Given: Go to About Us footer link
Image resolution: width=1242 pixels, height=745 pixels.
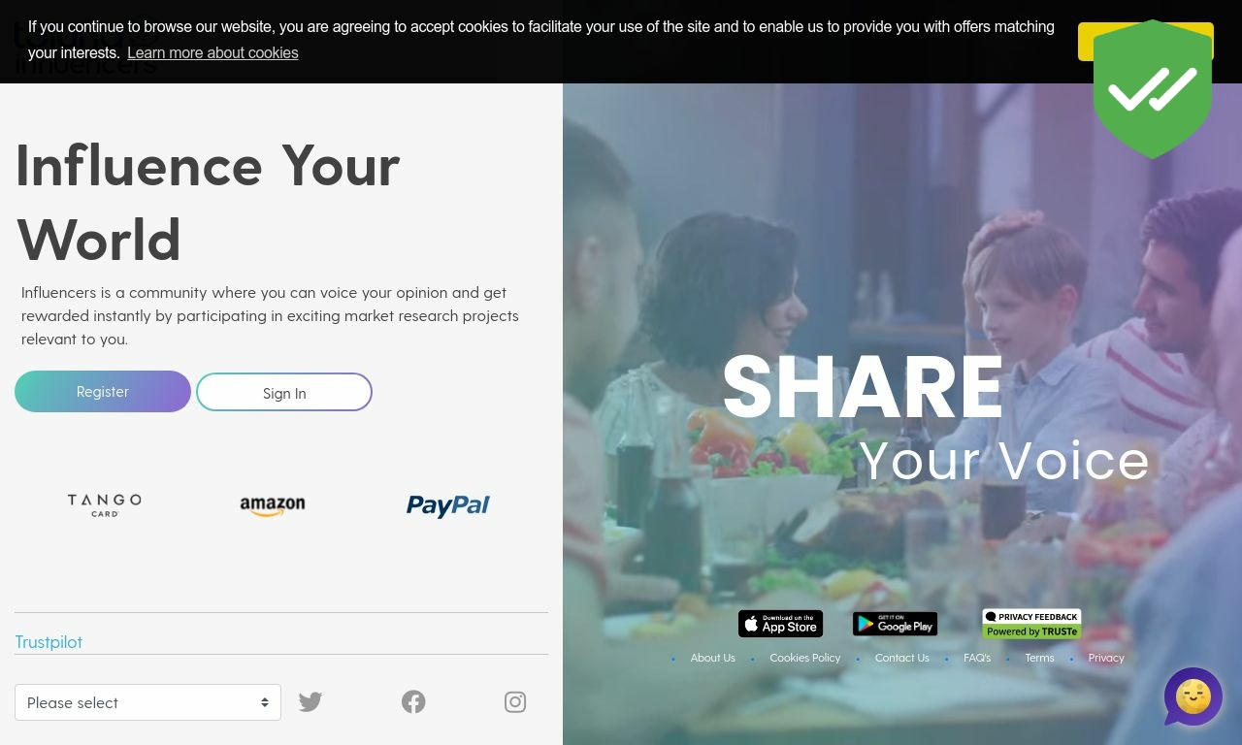Looking at the screenshot, I should tap(712, 658).
